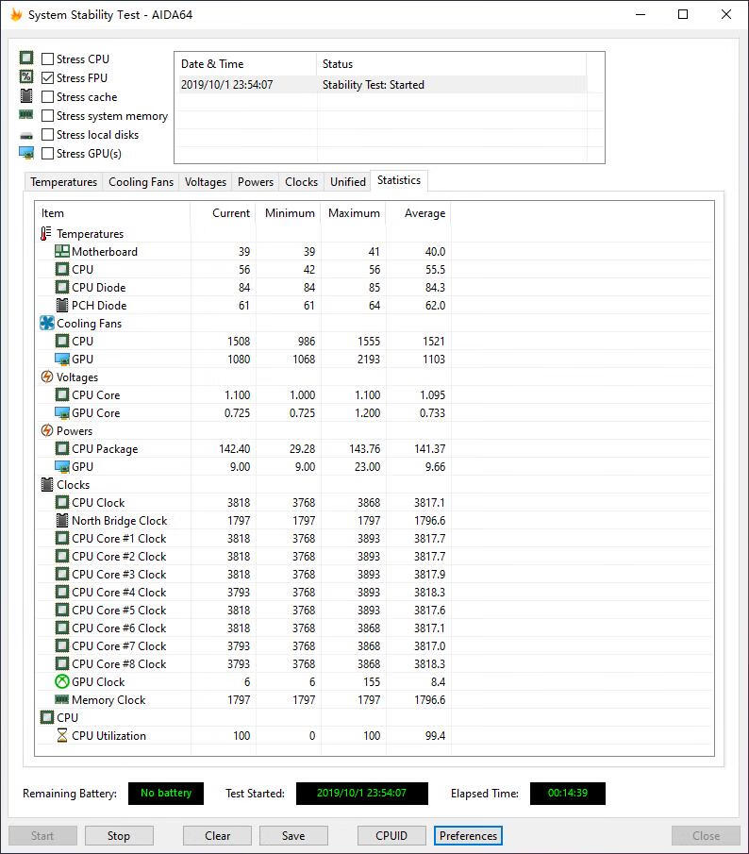
Task: Click the GPU fan row icon
Action: (x=62, y=359)
